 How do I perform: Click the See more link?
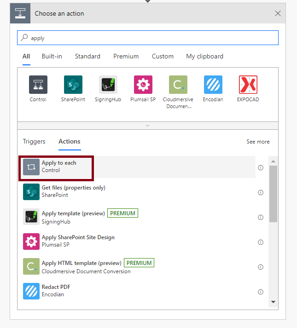[258, 142]
